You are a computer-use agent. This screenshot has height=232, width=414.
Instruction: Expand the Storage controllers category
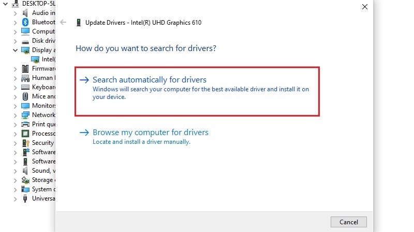15,180
